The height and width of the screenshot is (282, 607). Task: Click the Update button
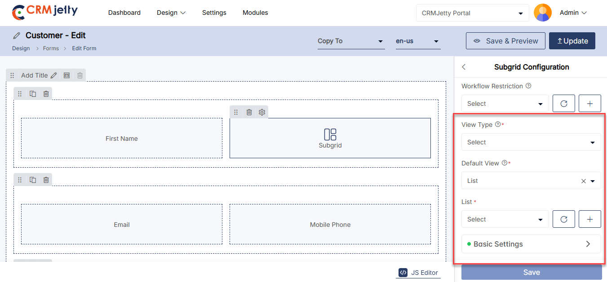[x=572, y=41]
